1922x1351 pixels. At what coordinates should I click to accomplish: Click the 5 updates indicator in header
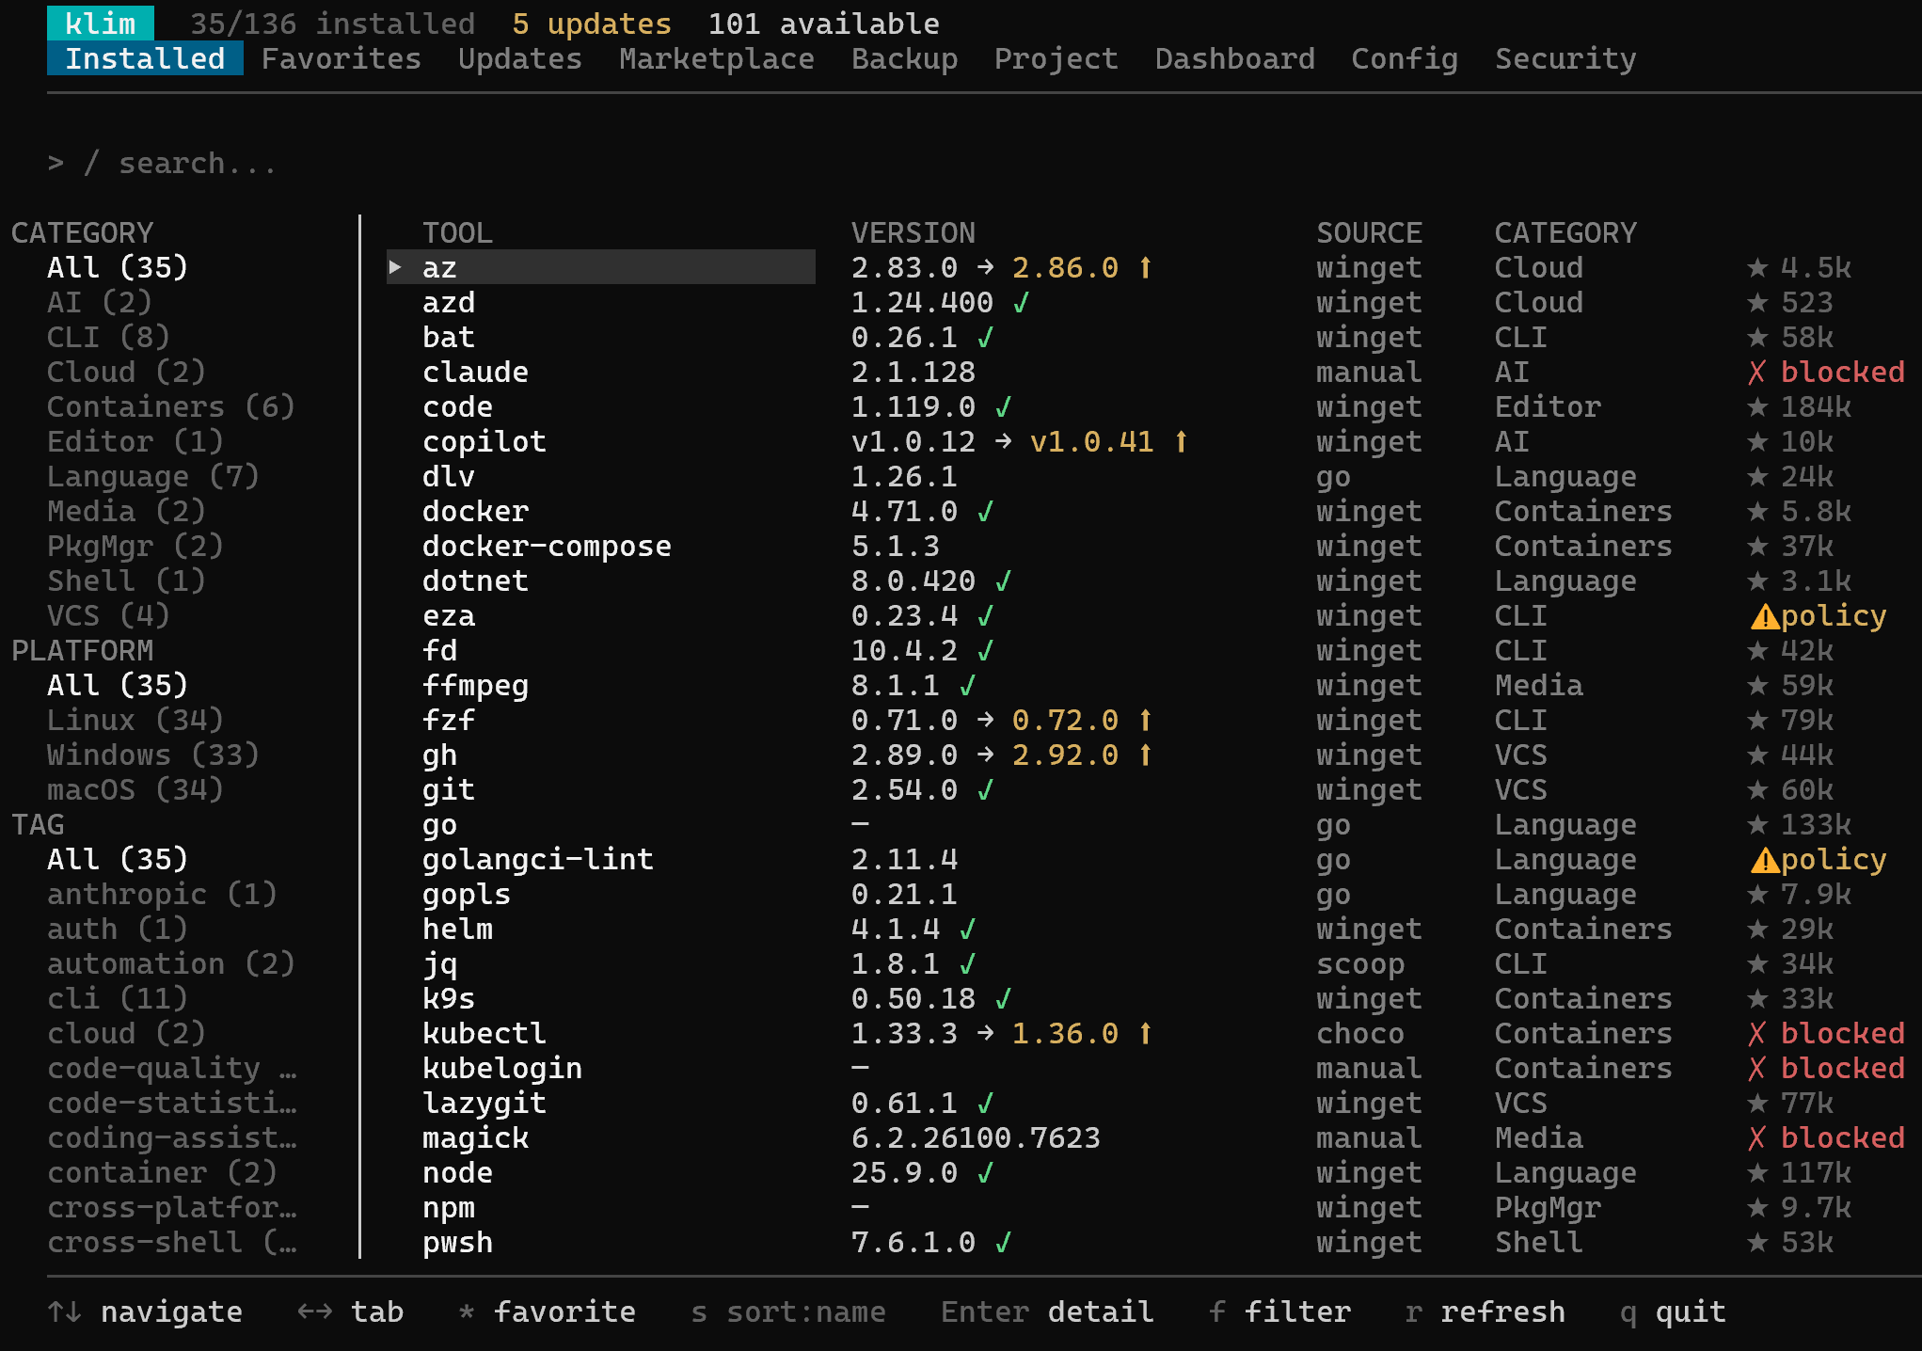(592, 24)
